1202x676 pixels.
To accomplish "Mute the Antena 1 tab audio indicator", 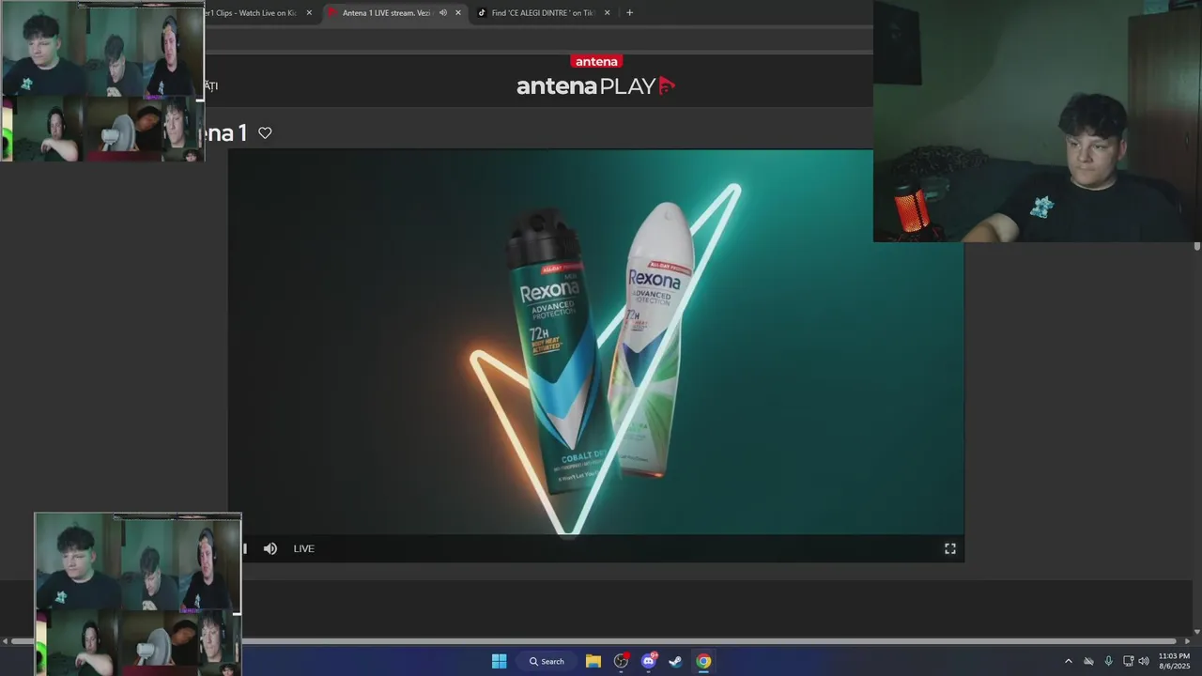I will [x=443, y=13].
